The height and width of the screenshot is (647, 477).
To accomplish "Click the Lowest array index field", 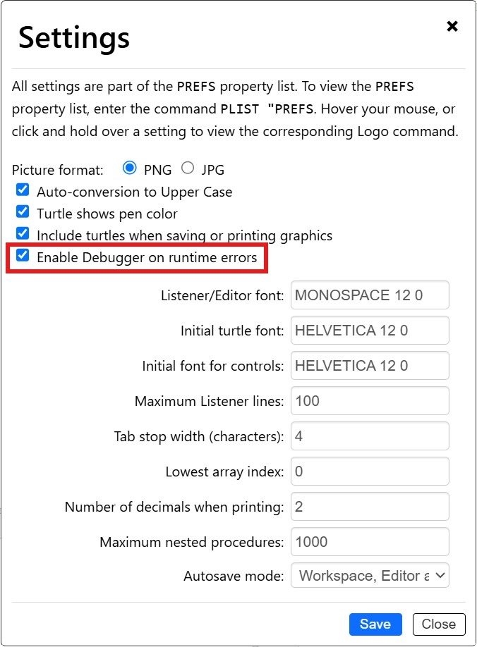I will [370, 472].
